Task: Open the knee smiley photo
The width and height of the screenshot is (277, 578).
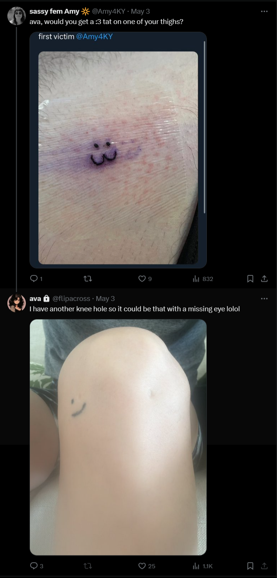Action: coord(118,437)
